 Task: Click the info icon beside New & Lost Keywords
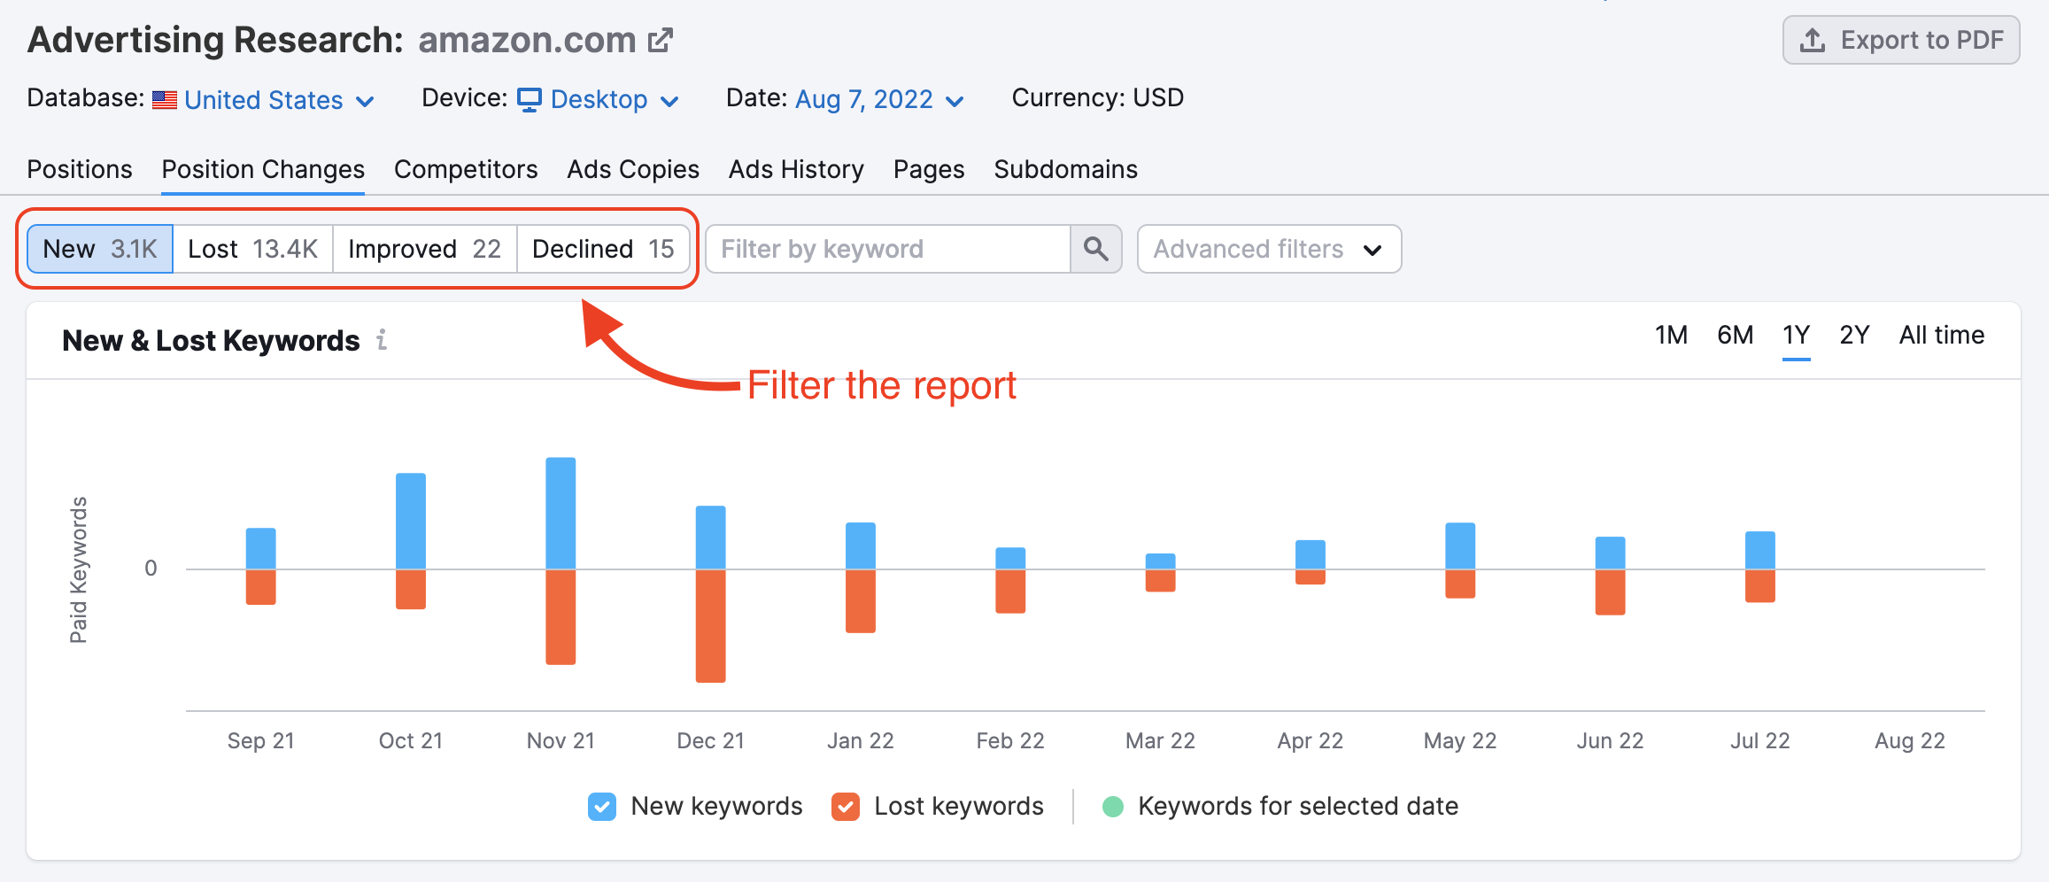382,339
